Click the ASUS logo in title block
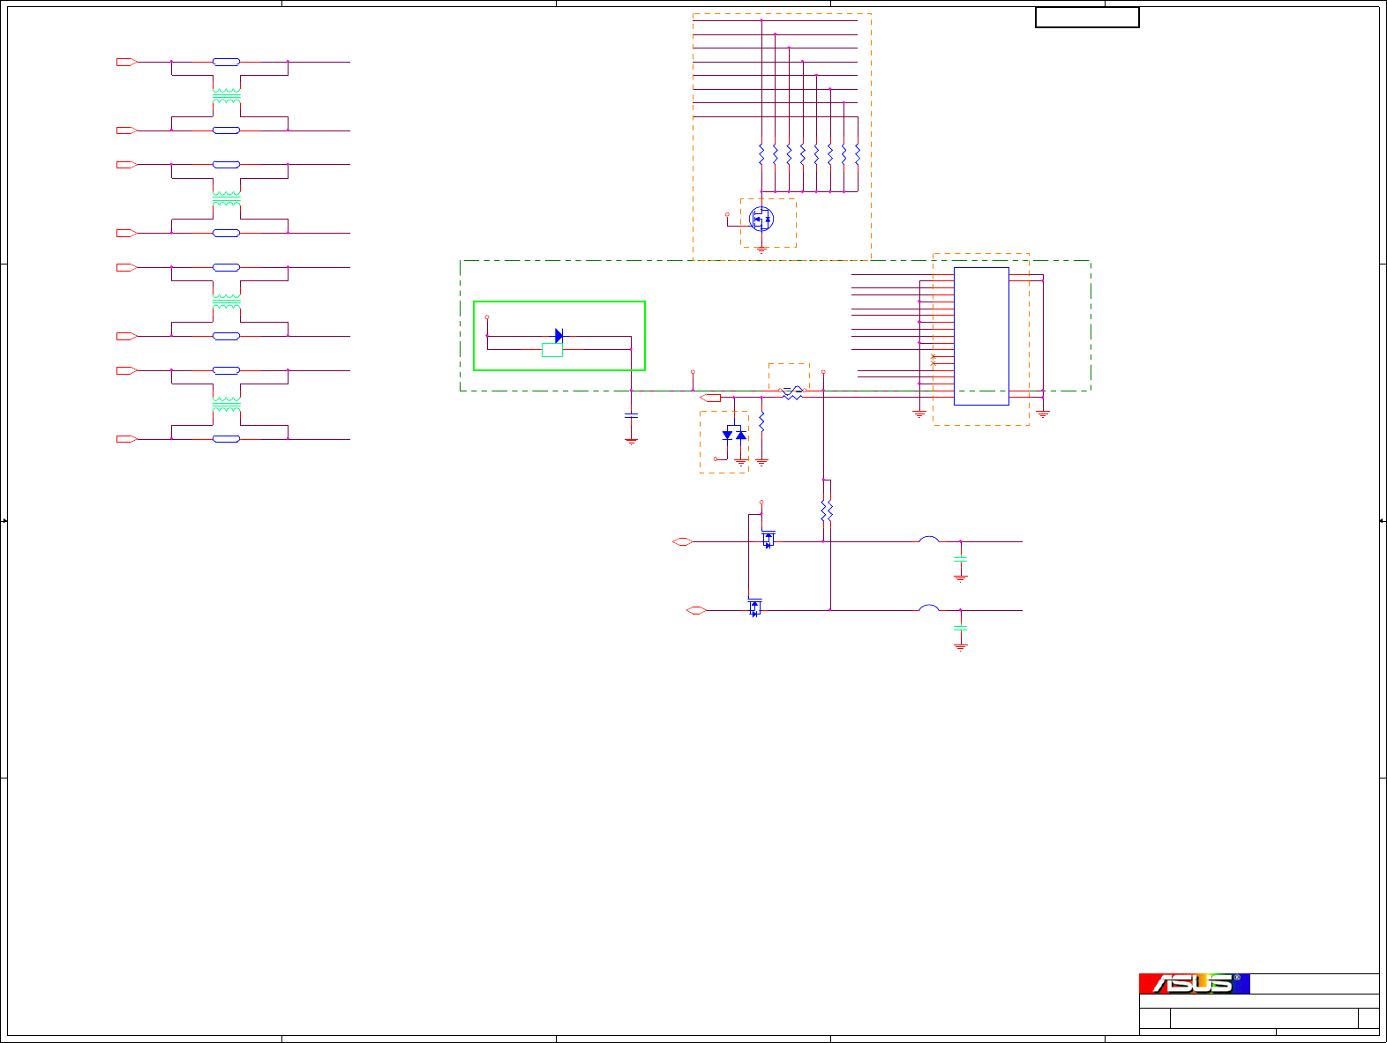This screenshot has width=1387, height=1043. click(1195, 984)
